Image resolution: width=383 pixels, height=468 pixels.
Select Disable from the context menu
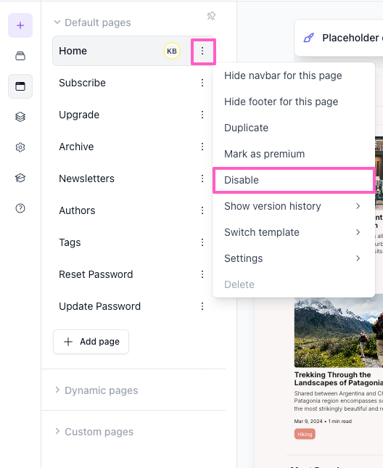(294, 180)
